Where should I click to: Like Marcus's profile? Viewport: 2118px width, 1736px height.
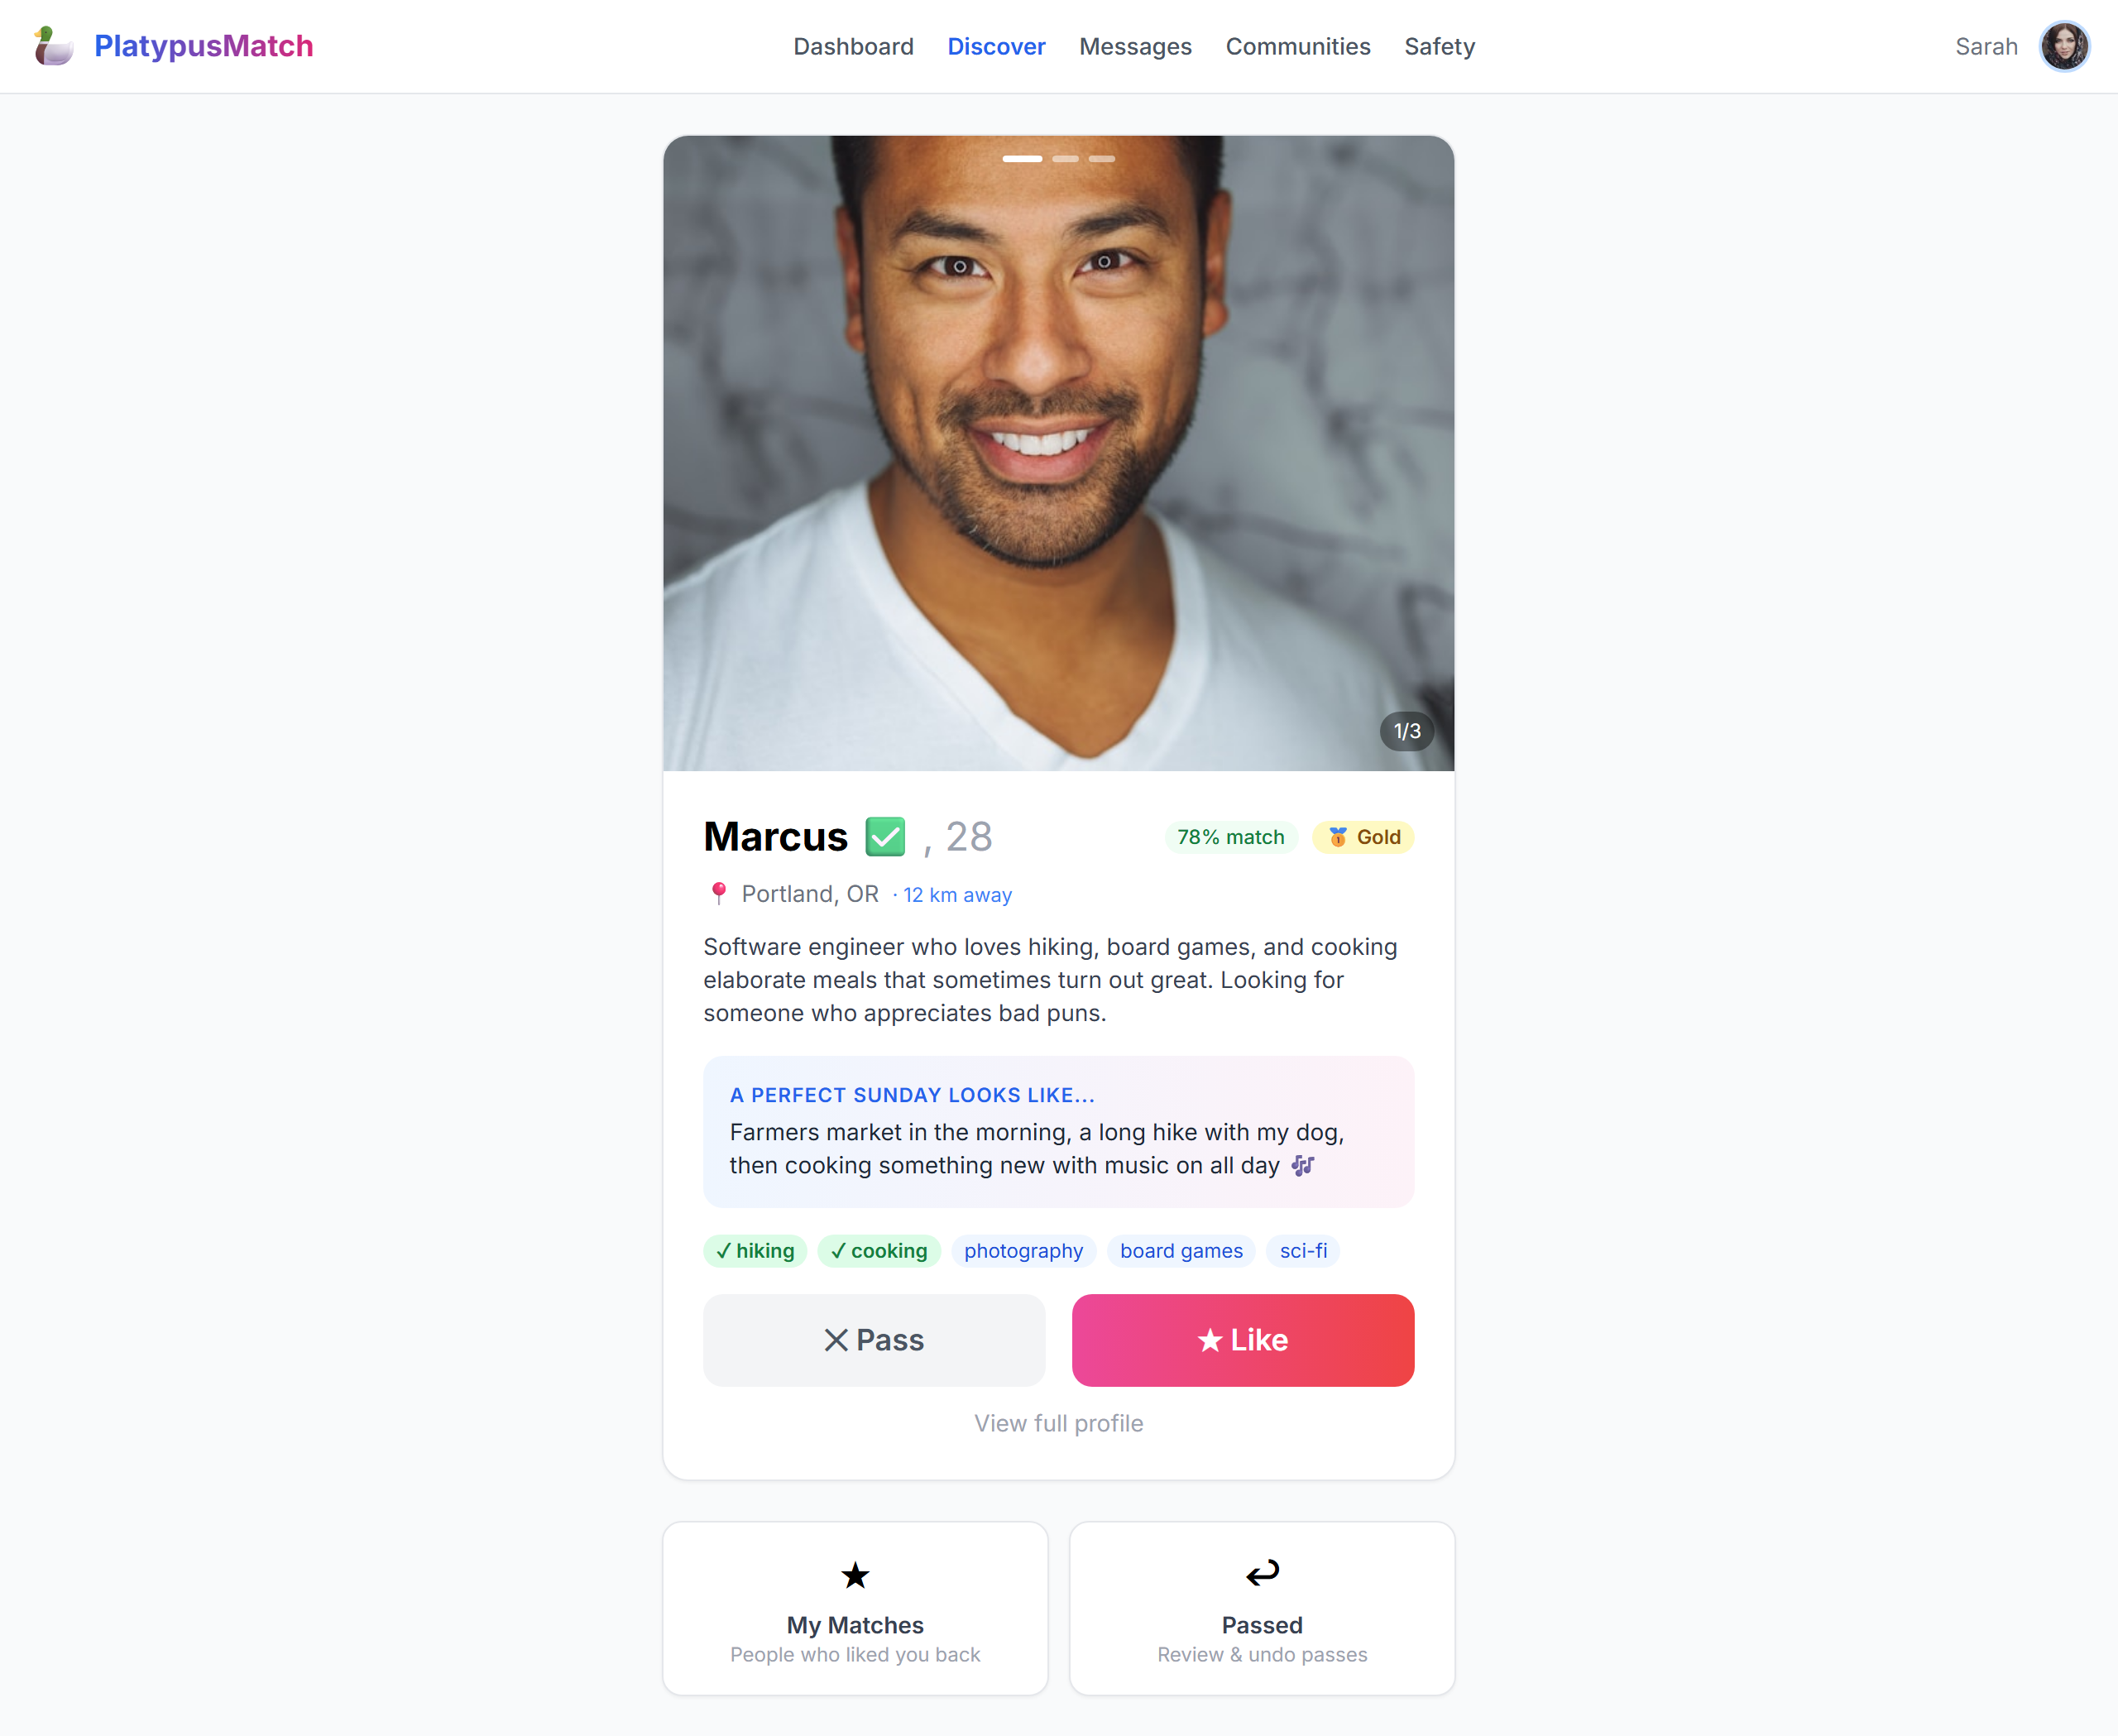point(1243,1340)
